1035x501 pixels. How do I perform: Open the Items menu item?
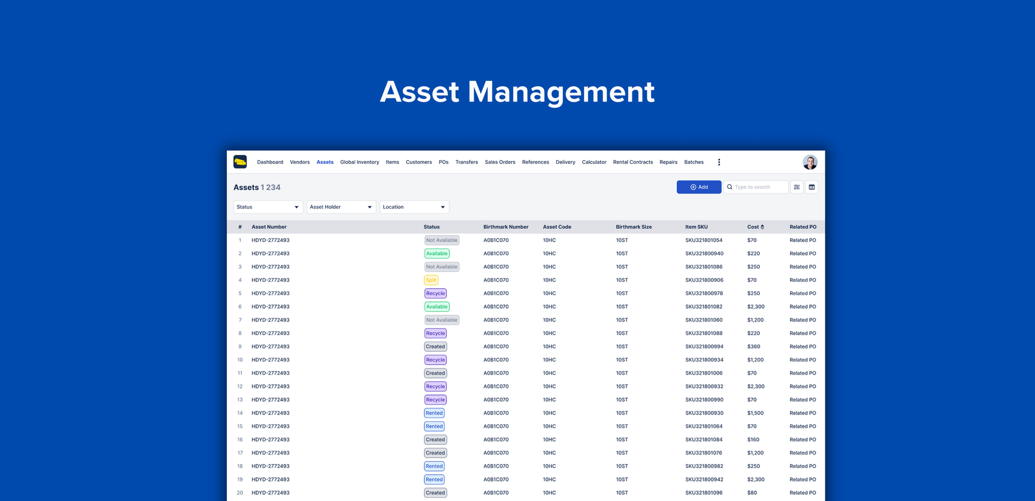(392, 162)
